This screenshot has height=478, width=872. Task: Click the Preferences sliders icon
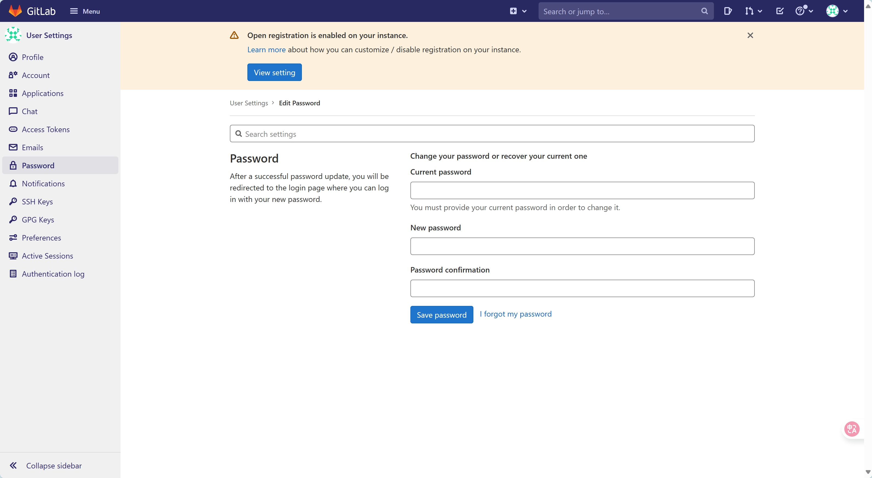(13, 238)
